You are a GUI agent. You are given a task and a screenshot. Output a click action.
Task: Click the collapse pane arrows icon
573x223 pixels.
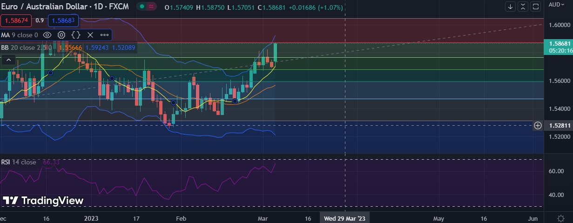pyautogui.click(x=523, y=7)
